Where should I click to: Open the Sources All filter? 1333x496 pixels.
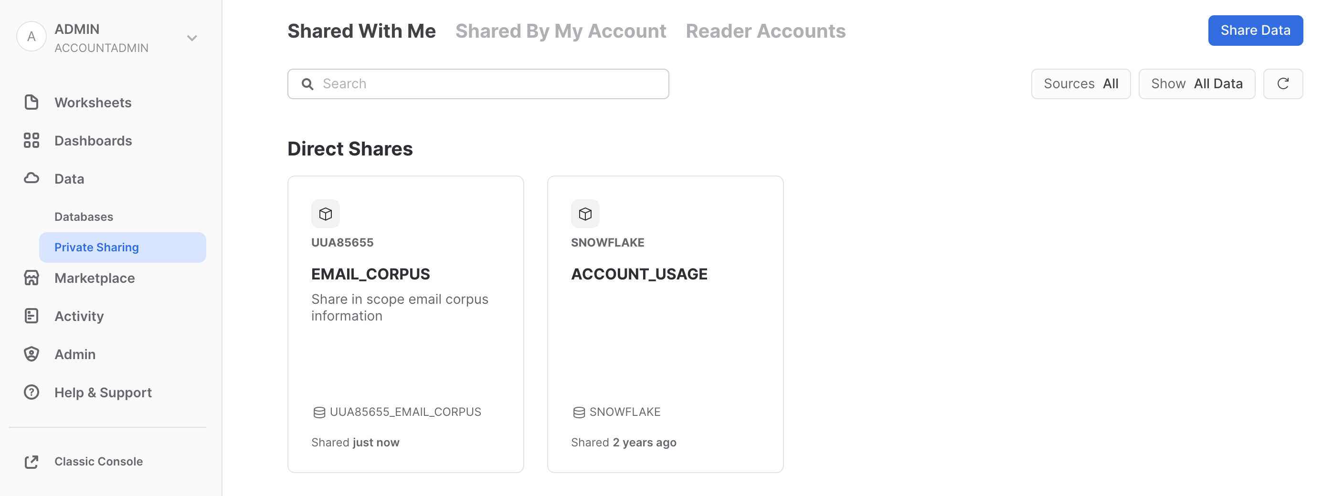[x=1080, y=83]
